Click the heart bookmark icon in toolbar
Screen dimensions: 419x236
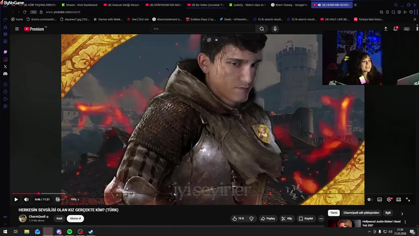pyautogui.click(x=411, y=12)
